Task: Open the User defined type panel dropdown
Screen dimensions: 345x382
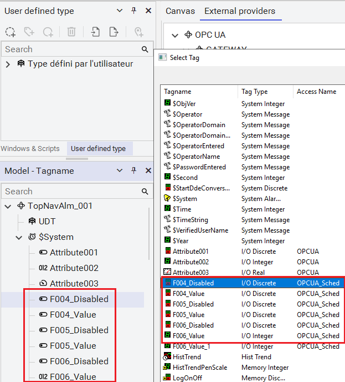Action: coord(120,11)
